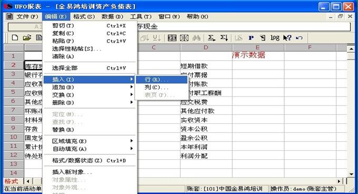This screenshot has width=358, height=194.
Task: Open the 数据(D) menu
Action: [x=112, y=17]
